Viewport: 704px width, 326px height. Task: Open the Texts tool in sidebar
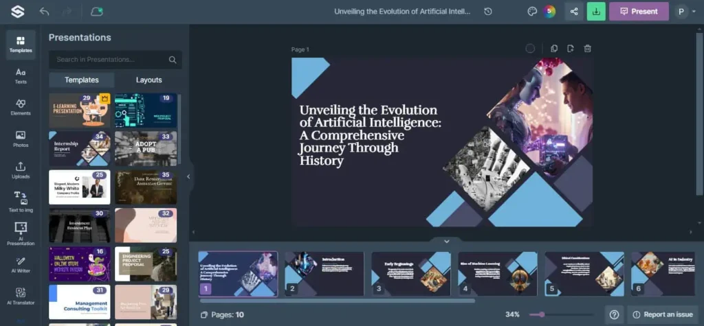click(21, 75)
